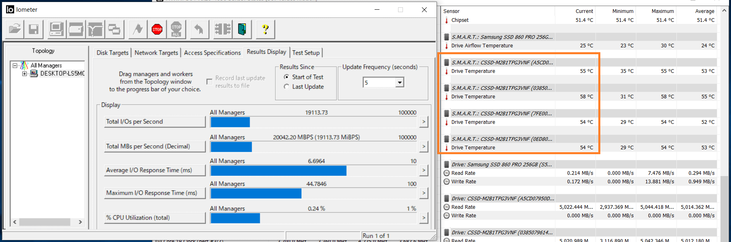Click drive icon of S.M.A.R.T. CSSD 7FE00 group

[447, 113]
